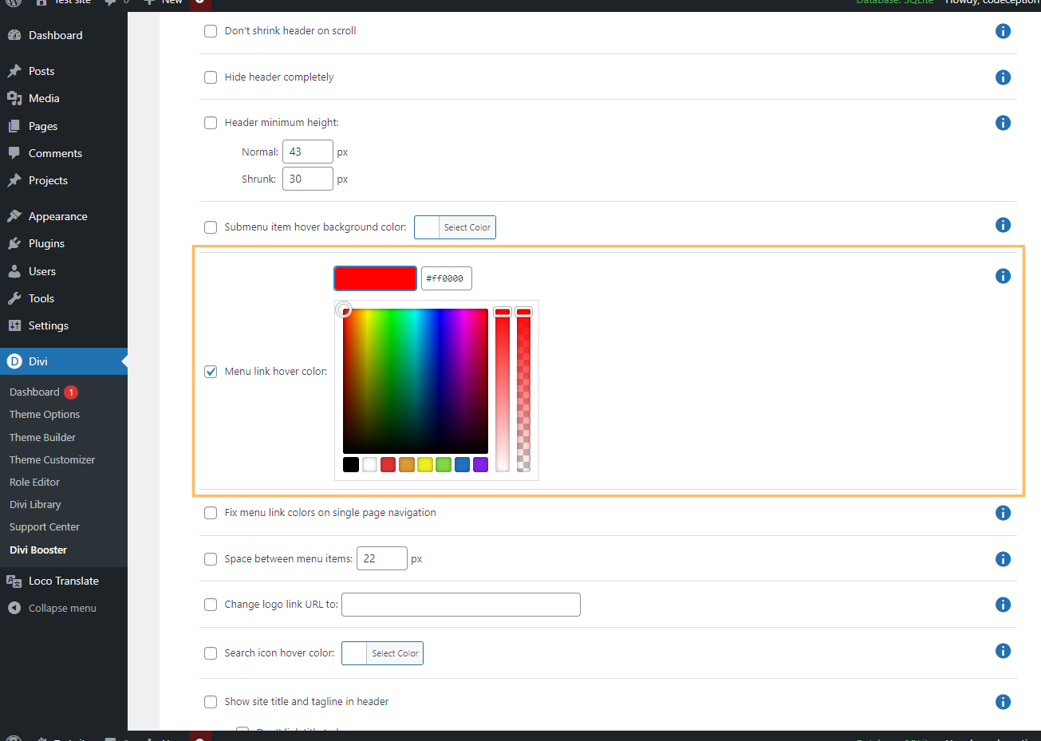Show info for Search icon hover color

pos(1004,651)
